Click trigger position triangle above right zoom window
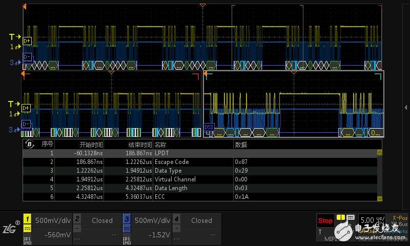This screenshot has height=246, width=410. coord(294,72)
